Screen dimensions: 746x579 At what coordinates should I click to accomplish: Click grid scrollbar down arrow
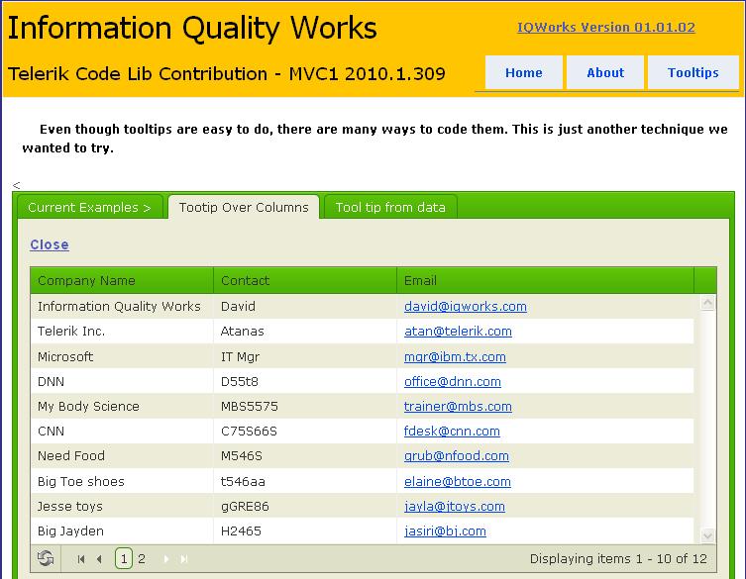[707, 536]
